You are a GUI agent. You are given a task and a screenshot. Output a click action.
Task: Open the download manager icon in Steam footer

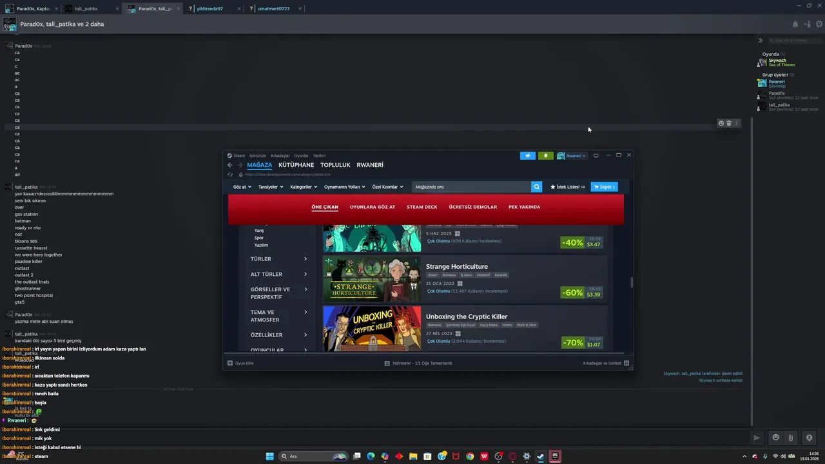387,363
